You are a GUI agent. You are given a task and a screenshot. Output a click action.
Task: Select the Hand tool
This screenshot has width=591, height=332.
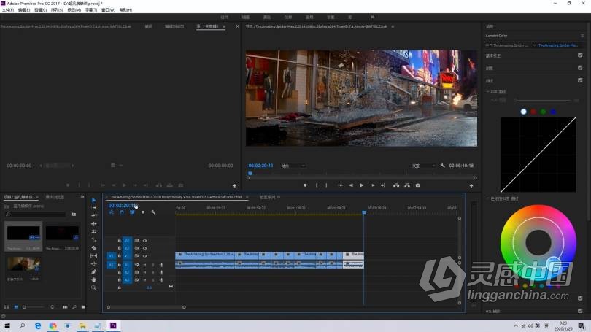(x=94, y=279)
